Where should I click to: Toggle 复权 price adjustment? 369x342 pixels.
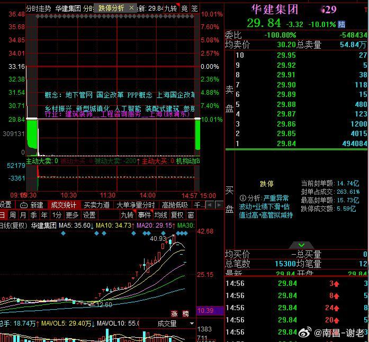coord(177,215)
